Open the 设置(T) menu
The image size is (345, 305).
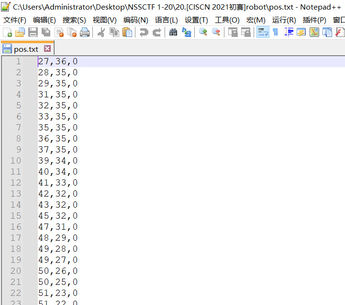coord(196,20)
